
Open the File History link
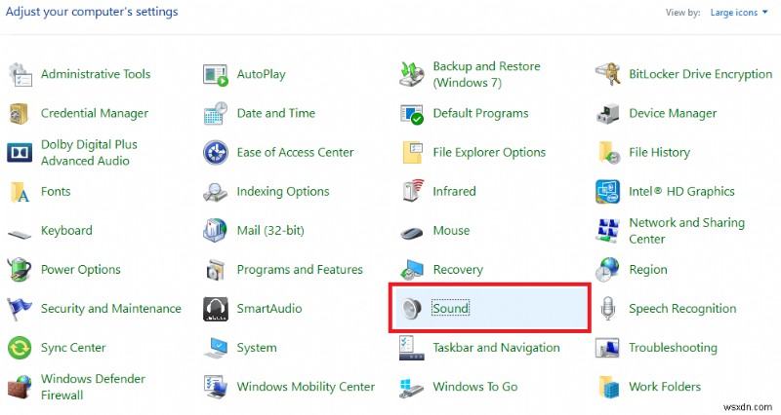[x=660, y=153]
